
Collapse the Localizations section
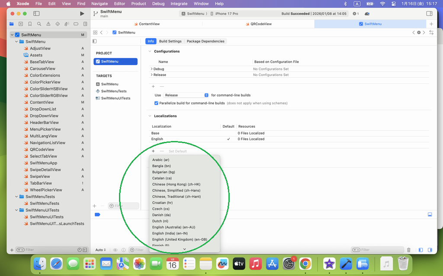[150, 116]
